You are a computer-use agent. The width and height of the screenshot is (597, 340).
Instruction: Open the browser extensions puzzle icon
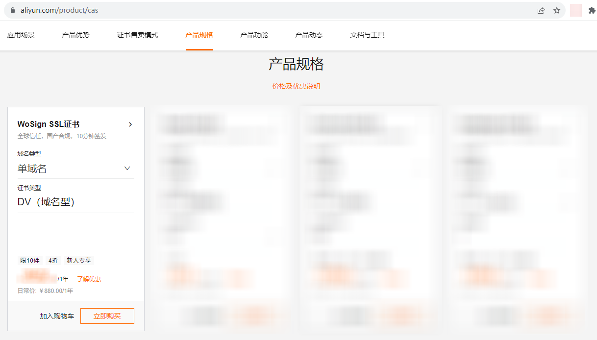591,10
